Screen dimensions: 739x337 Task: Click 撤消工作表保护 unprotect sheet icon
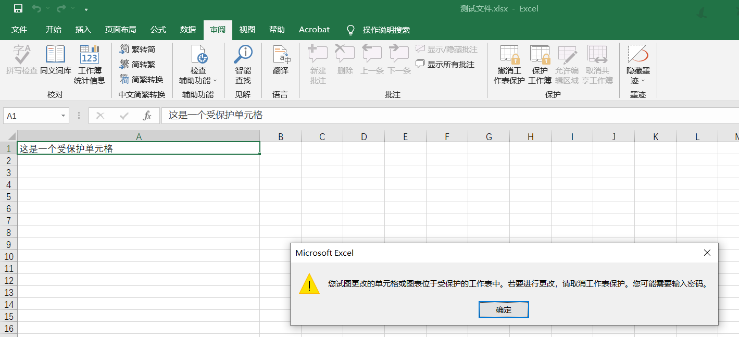[x=509, y=55]
